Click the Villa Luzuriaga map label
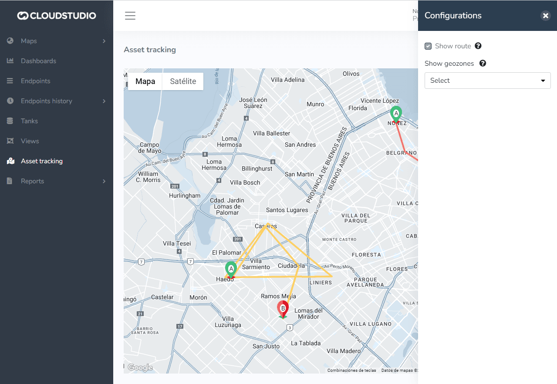 point(228,322)
